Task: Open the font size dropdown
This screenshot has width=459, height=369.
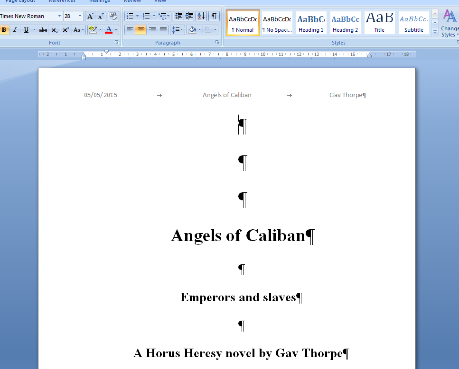Action: tap(79, 16)
